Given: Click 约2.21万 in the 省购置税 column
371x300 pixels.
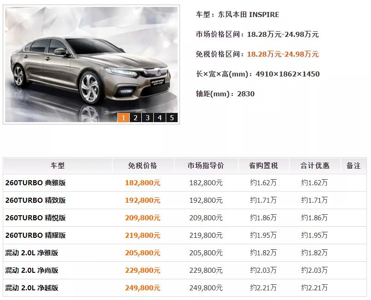Looking at the screenshot, I should pyautogui.click(x=263, y=288).
